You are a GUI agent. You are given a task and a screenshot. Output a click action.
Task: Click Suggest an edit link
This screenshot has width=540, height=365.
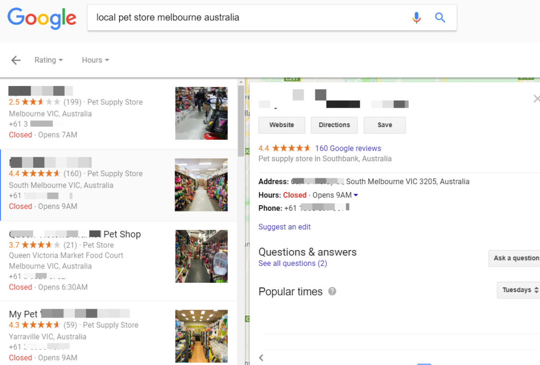pos(284,227)
